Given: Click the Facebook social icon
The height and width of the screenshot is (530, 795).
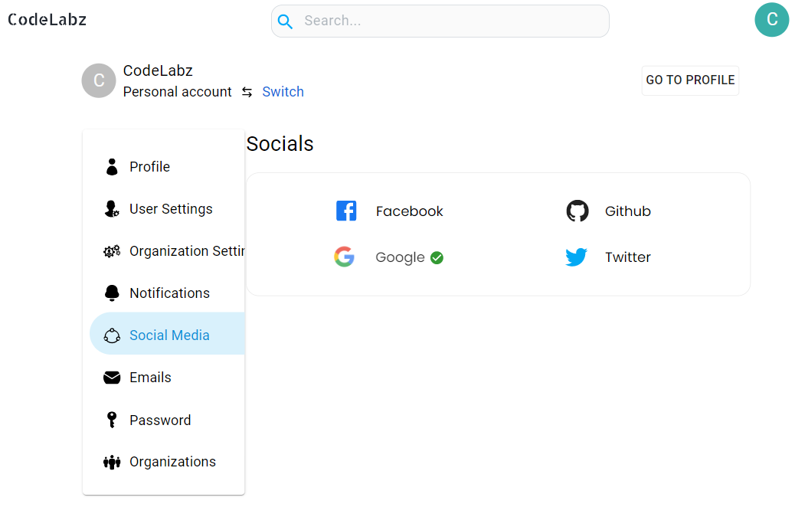Looking at the screenshot, I should (x=346, y=210).
